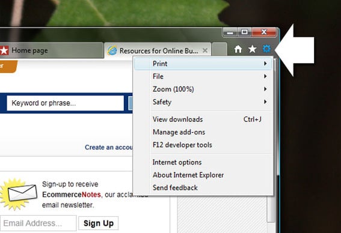341x233 pixels.
Task: Open the File submenu
Action: coord(203,76)
